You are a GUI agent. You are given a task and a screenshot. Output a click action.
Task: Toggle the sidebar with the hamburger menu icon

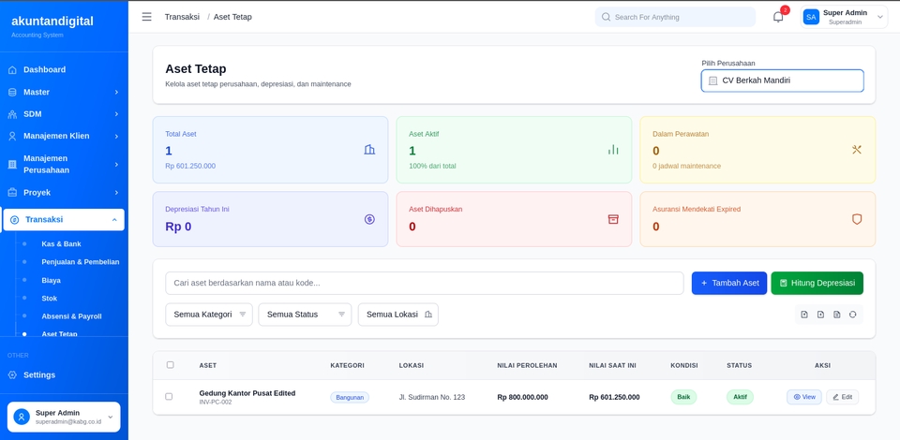click(x=146, y=17)
